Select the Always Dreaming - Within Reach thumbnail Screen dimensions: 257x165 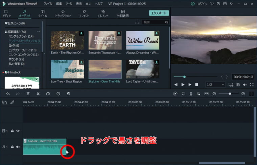click(143, 40)
